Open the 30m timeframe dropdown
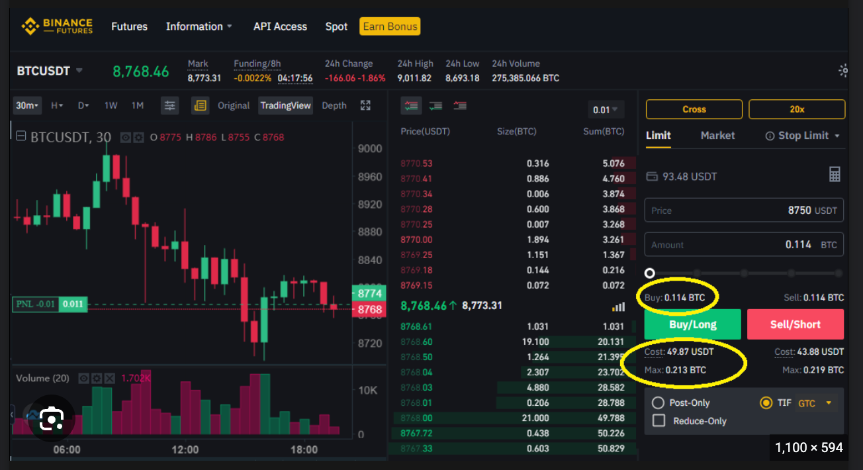 pos(26,105)
